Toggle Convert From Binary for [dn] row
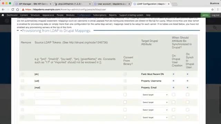The height and width of the screenshot is (124, 221). click(x=125, y=74)
